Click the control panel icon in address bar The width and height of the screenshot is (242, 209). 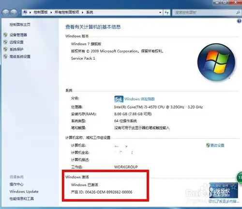point(25,12)
